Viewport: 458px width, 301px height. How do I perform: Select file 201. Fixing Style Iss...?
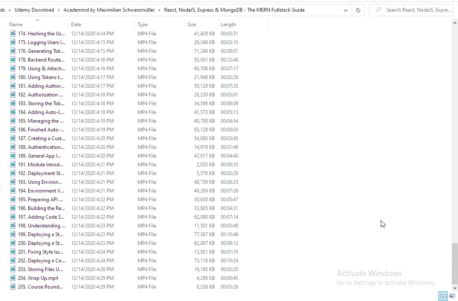click(41, 252)
